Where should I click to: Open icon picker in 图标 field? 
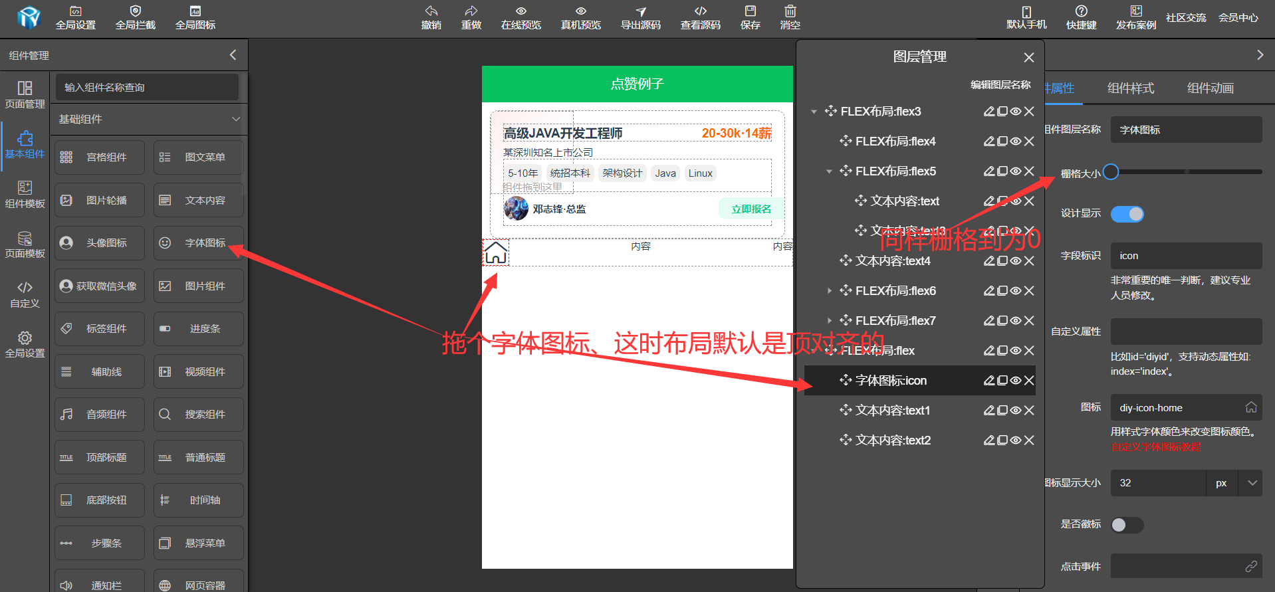1251,407
